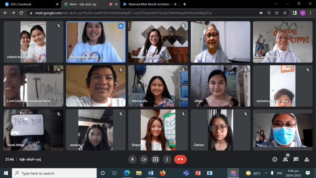316x178 pixels.
Task: Click Bernadette Aurelio's video tile
Action: click(96, 42)
